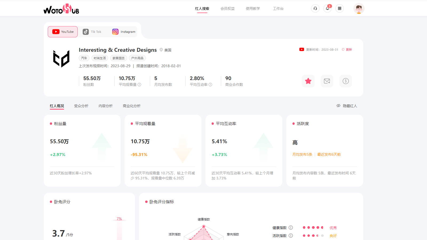Click info icon next to 健康指数
The height and width of the screenshot is (240, 427).
click(x=291, y=228)
